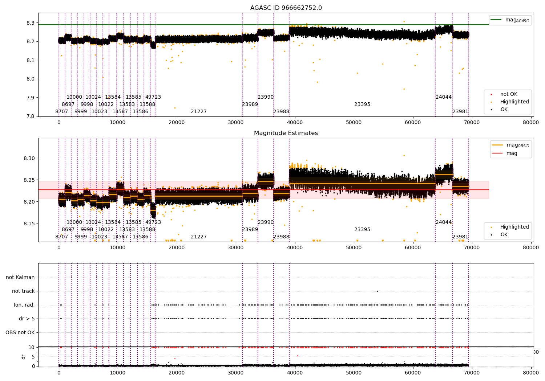The height and width of the screenshot is (381, 545).
Task: Click the 'dr > 5' row label
Action: (x=27, y=319)
